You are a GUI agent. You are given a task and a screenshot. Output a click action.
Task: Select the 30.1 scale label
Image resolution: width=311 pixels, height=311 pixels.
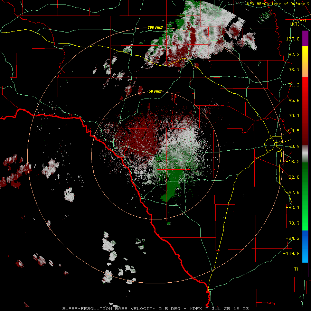tap(294, 116)
